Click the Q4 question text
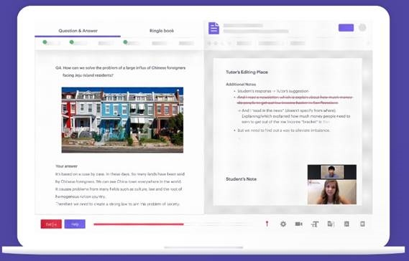 [121, 72]
